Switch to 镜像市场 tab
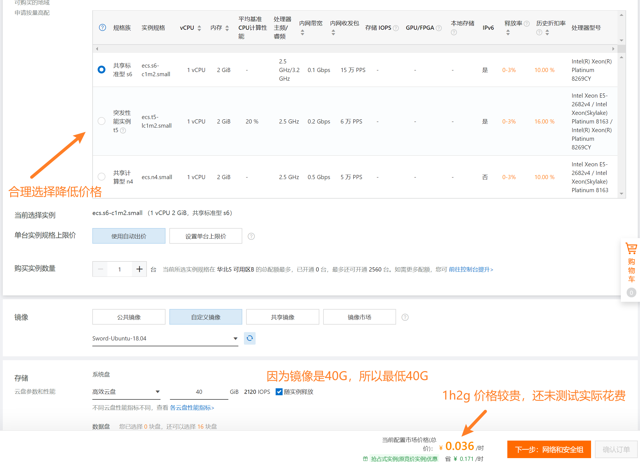Screen dimensions: 640x462 coord(359,317)
